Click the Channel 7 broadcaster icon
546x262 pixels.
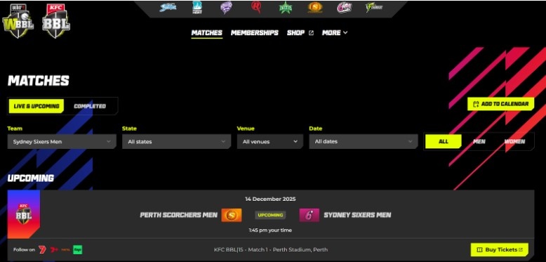click(43, 249)
